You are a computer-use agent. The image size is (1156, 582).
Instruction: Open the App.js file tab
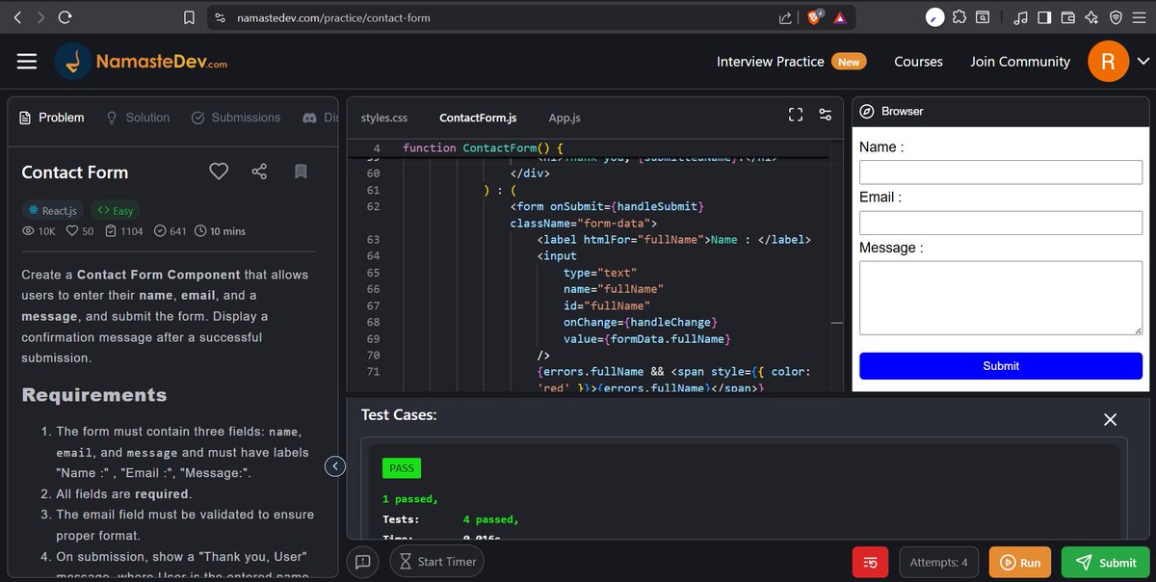click(565, 118)
